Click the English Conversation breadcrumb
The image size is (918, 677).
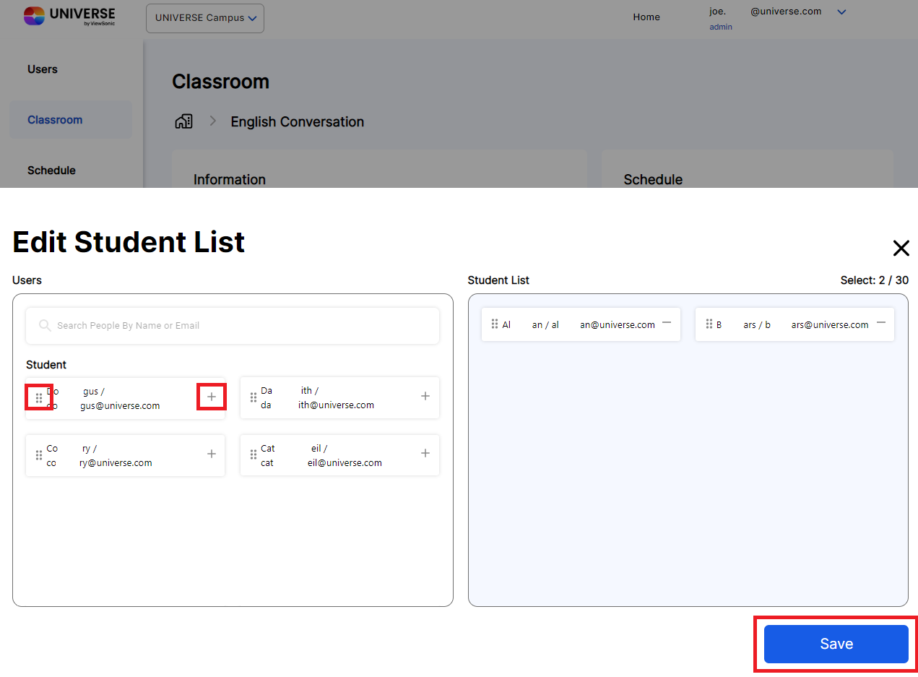pyautogui.click(x=298, y=122)
